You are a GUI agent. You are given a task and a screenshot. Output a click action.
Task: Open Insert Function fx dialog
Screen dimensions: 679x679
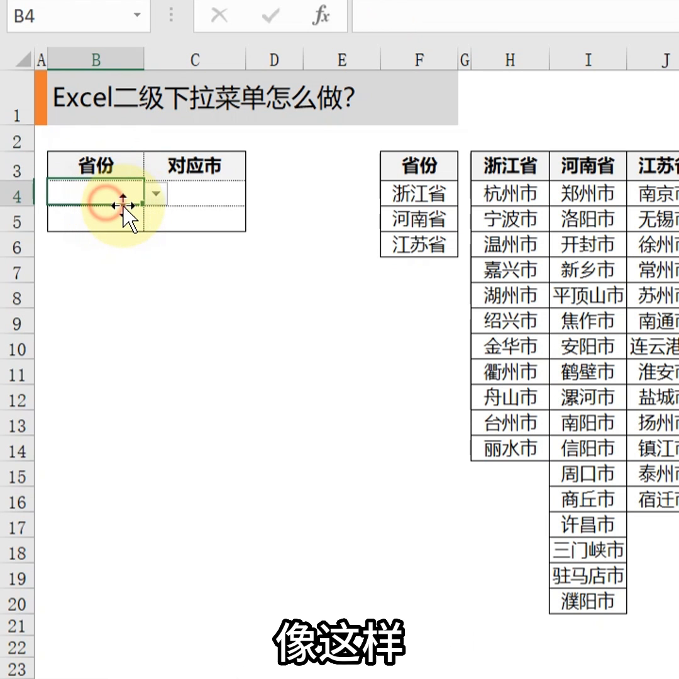[x=321, y=16]
